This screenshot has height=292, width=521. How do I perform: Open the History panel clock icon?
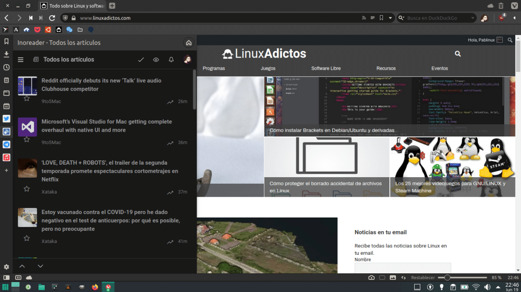coord(7,67)
